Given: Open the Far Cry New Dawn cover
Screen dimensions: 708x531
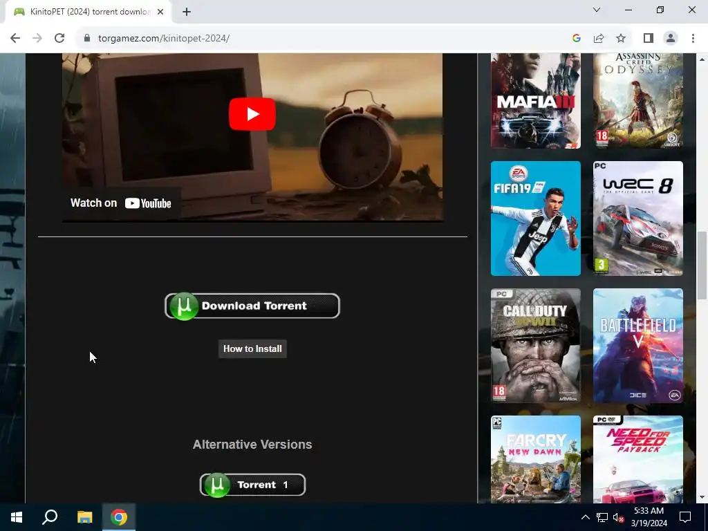Looking at the screenshot, I should (536, 459).
